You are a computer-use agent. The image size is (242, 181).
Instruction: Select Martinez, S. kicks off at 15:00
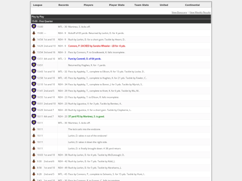pos(79,27)
